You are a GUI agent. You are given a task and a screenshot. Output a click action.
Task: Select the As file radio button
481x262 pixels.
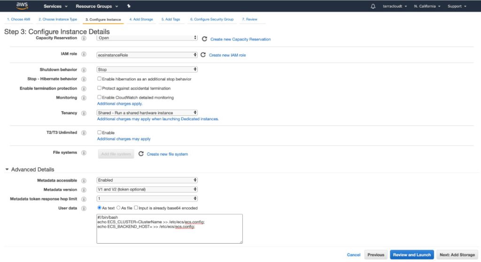[x=118, y=208]
